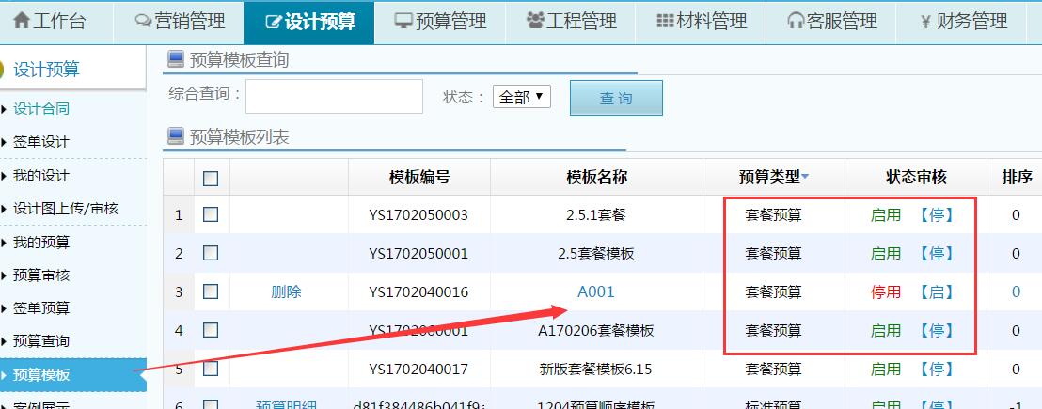Click 【启】 to enable template A001

(936, 291)
